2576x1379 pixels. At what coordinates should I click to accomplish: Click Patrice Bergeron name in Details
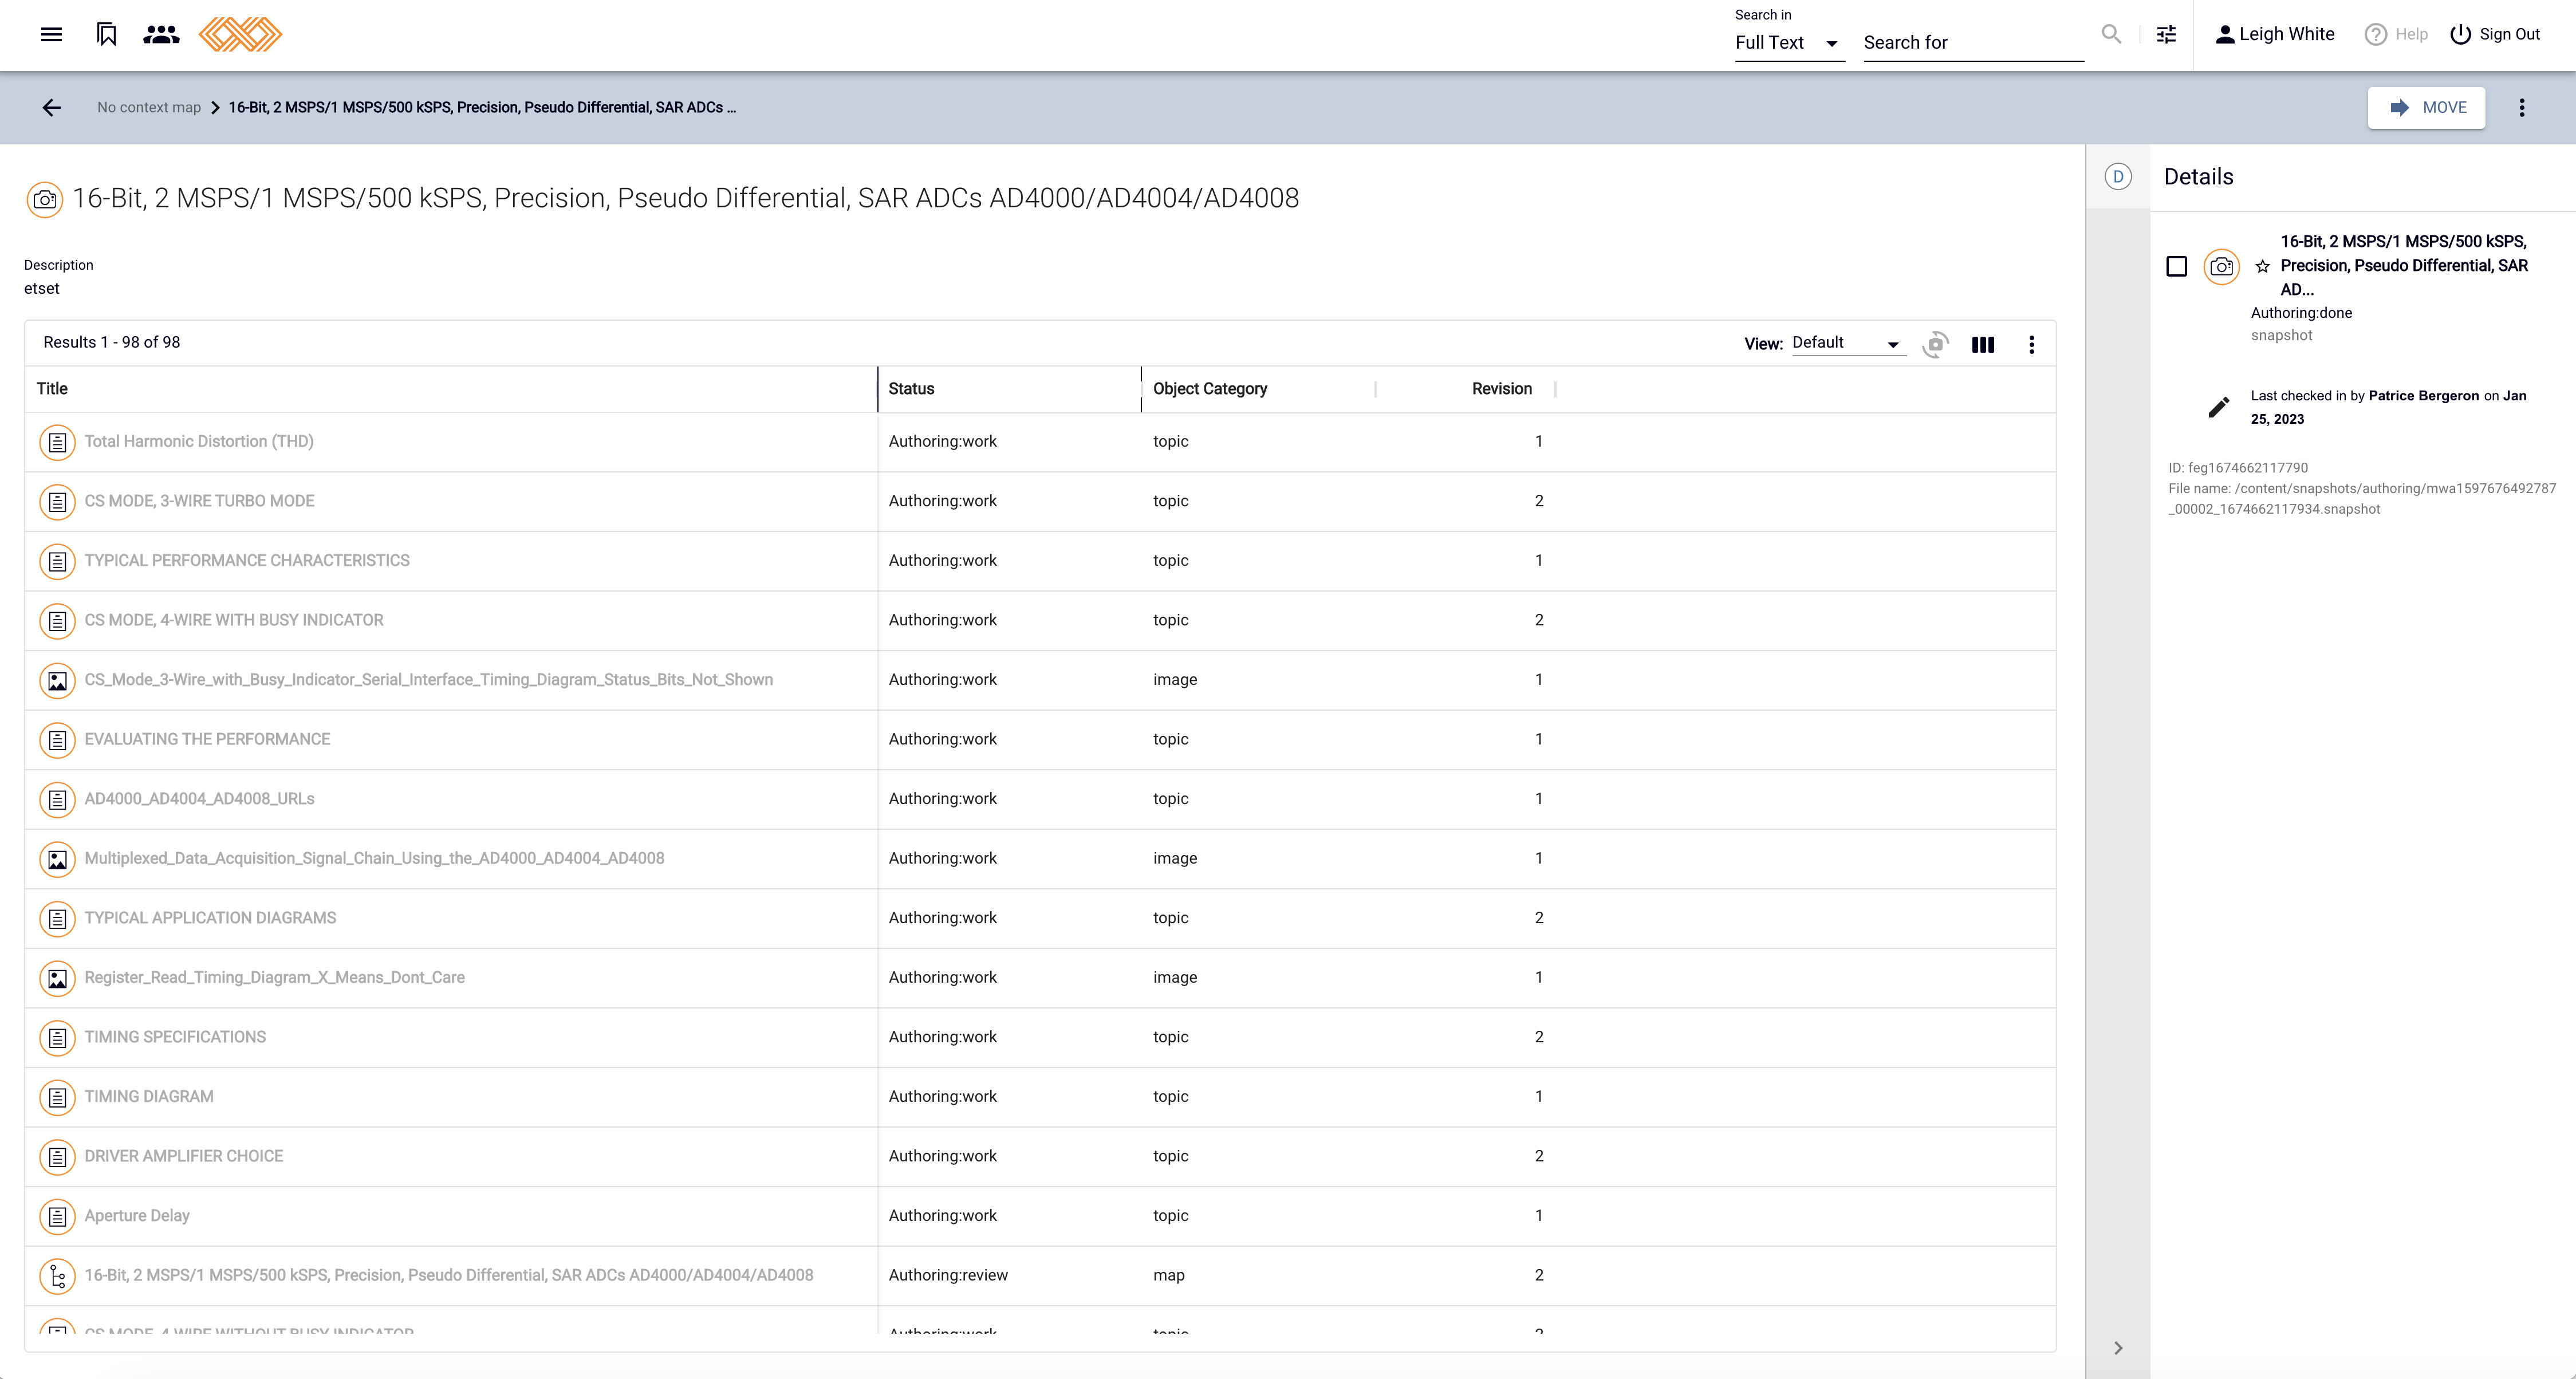(2423, 395)
